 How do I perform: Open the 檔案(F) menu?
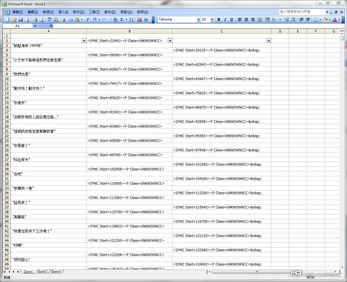(x=17, y=12)
